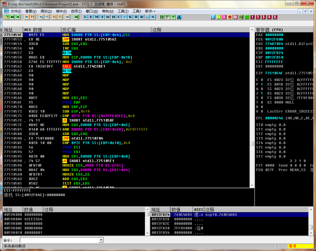Open Run trace with ellipsis icon
The width and height of the screenshot is (316, 251).
(x=147, y=17)
